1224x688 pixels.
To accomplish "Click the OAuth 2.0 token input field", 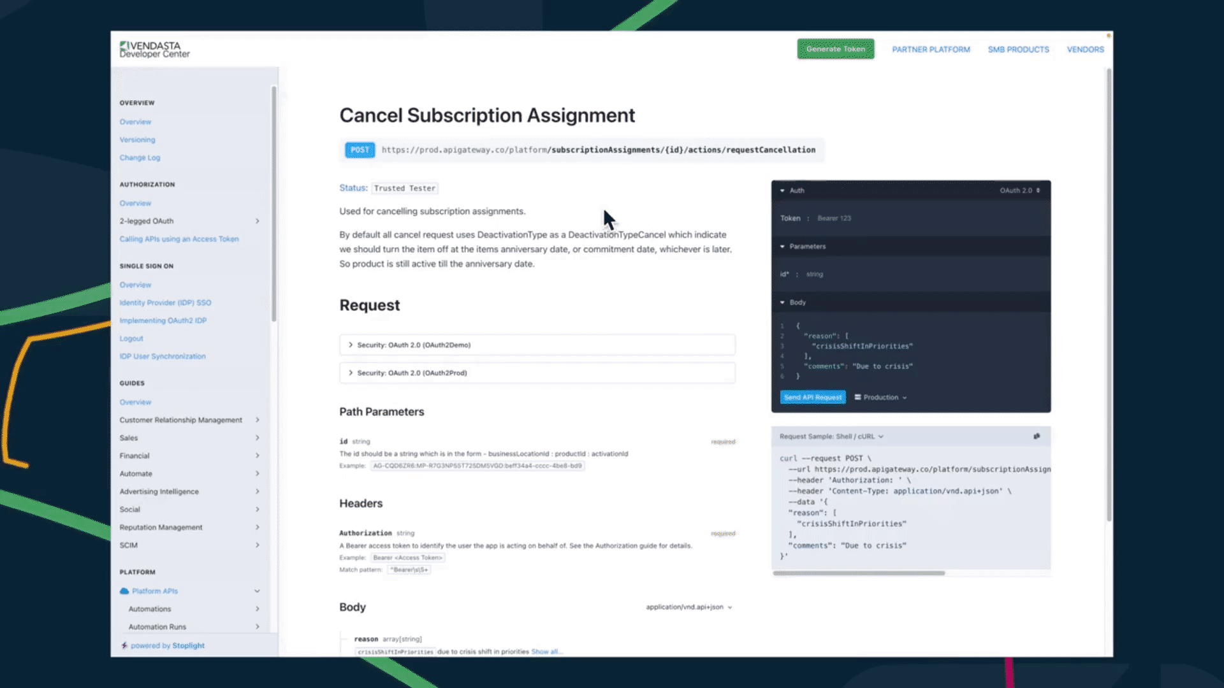I will [x=924, y=219].
